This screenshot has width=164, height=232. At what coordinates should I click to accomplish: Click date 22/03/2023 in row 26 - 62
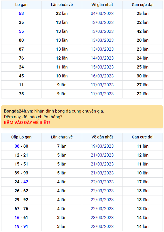(x=102, y=191)
